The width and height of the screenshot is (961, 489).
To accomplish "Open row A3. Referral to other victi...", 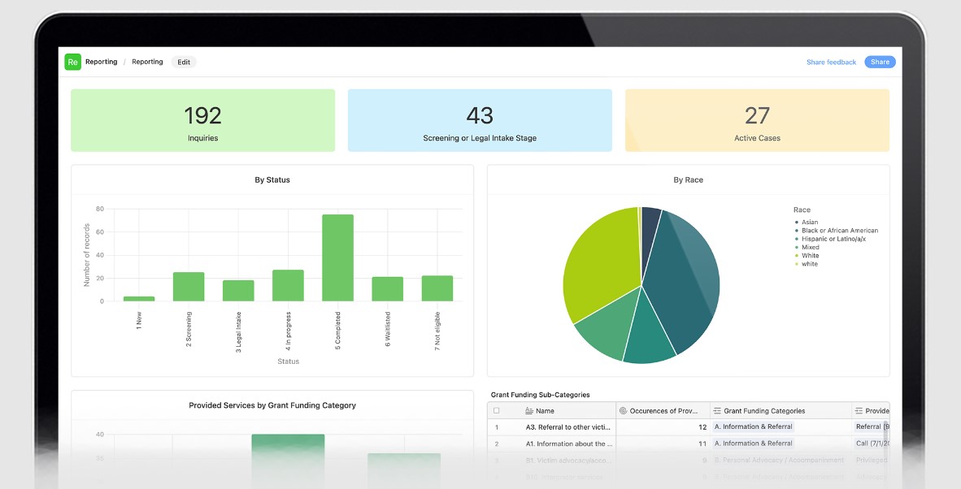I will click(x=568, y=427).
